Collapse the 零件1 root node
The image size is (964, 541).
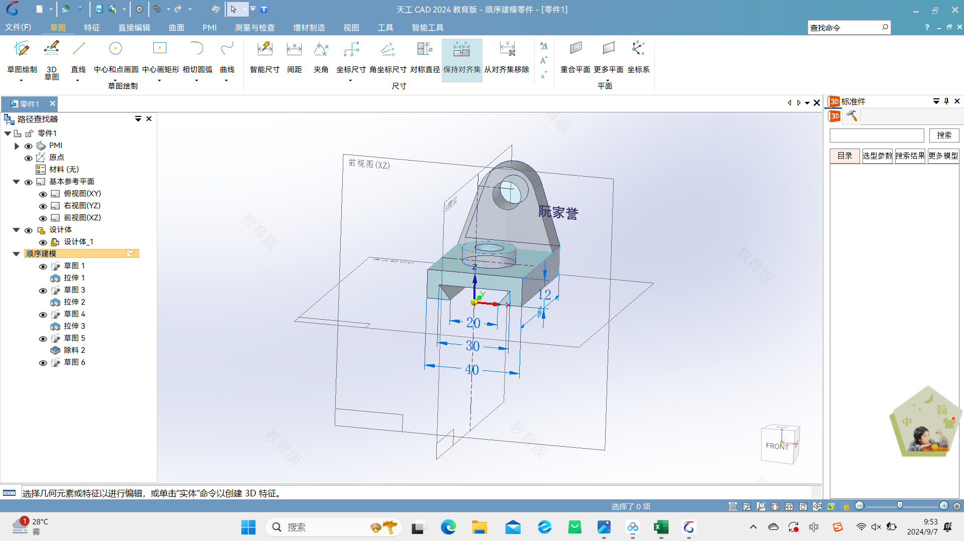[8, 133]
